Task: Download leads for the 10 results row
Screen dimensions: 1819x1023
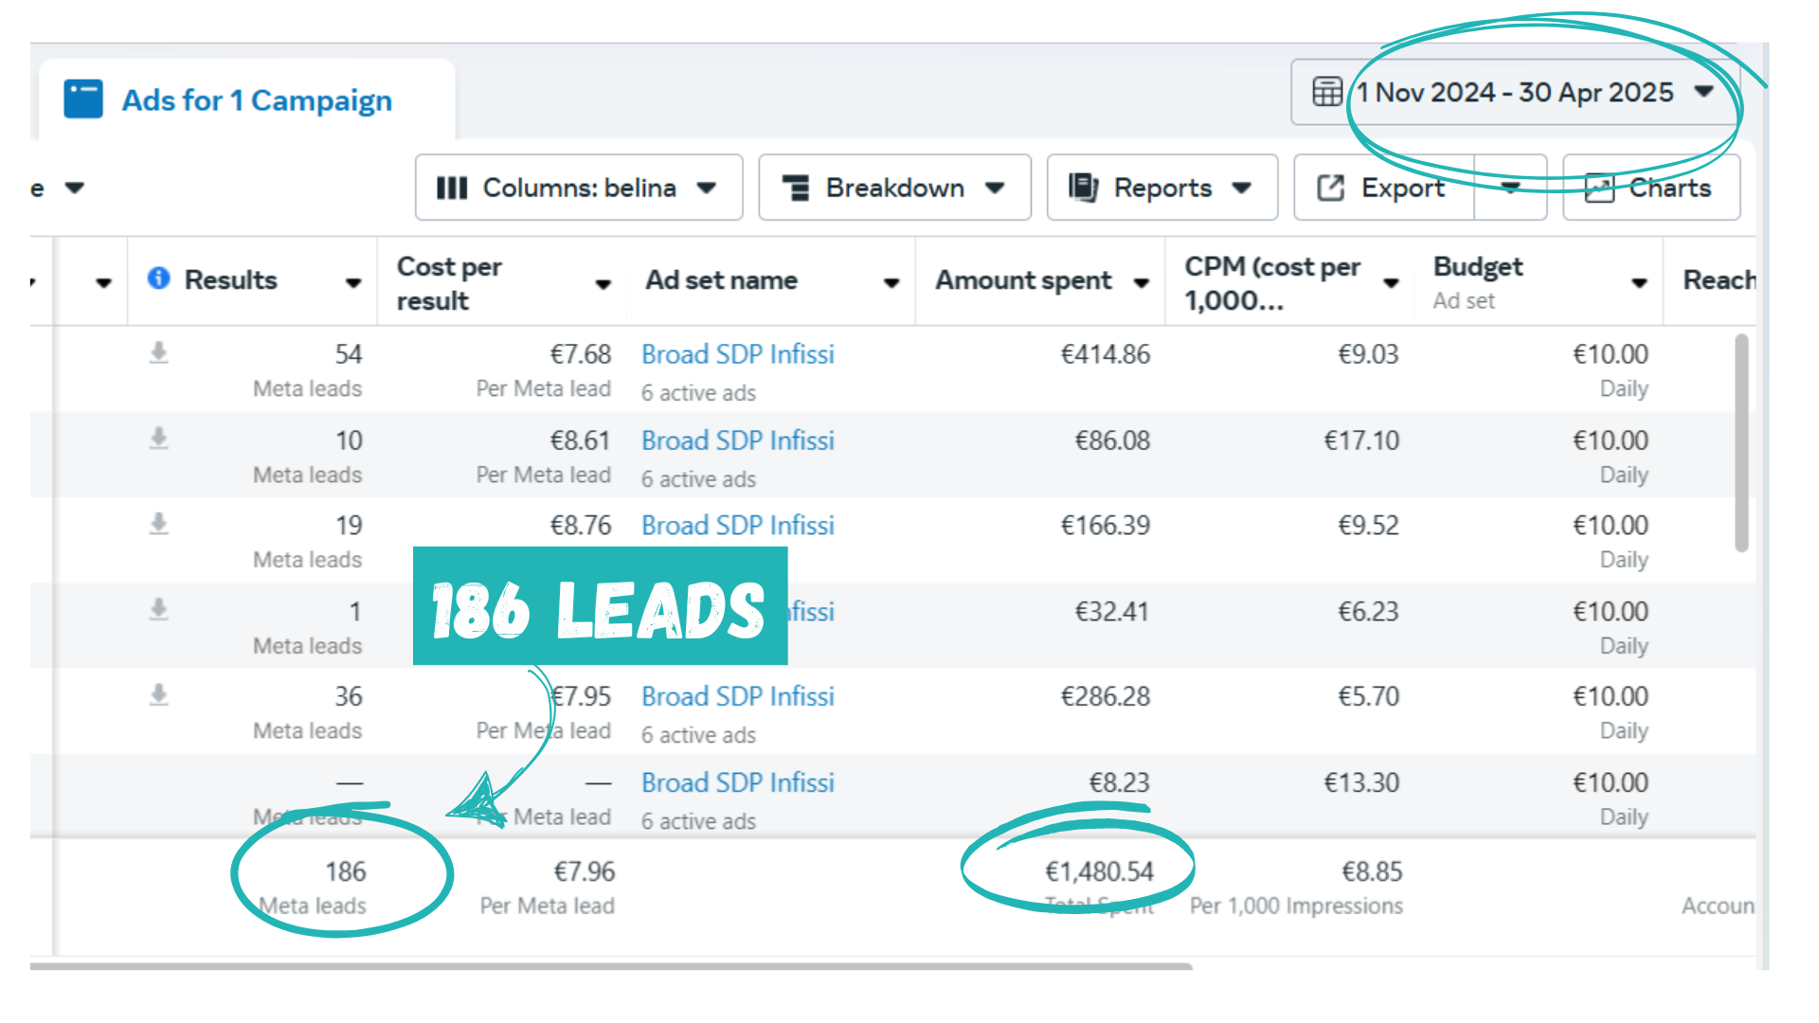Action: click(x=159, y=439)
